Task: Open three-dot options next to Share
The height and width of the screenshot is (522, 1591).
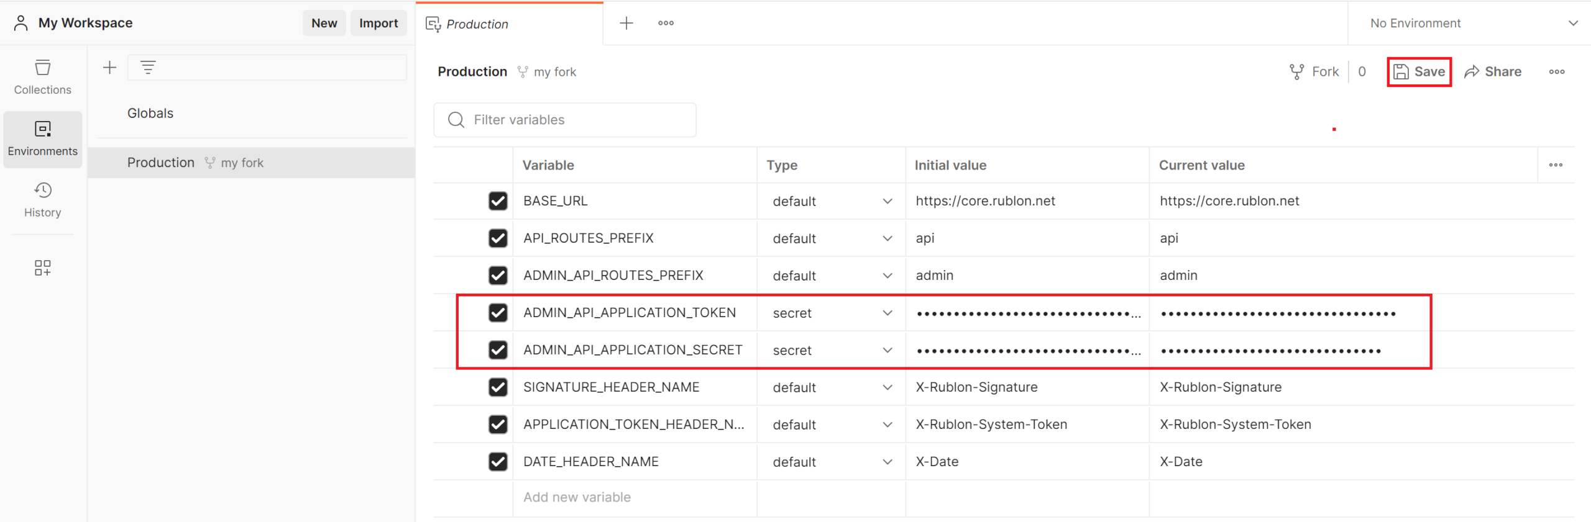Action: (1556, 72)
